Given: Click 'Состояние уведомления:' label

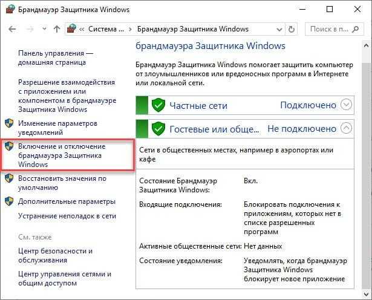Looking at the screenshot, I should pos(181,261).
